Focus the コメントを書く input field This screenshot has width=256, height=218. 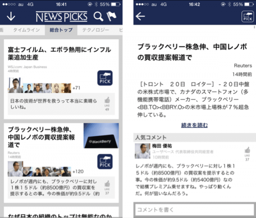pyautogui.click(x=194, y=210)
